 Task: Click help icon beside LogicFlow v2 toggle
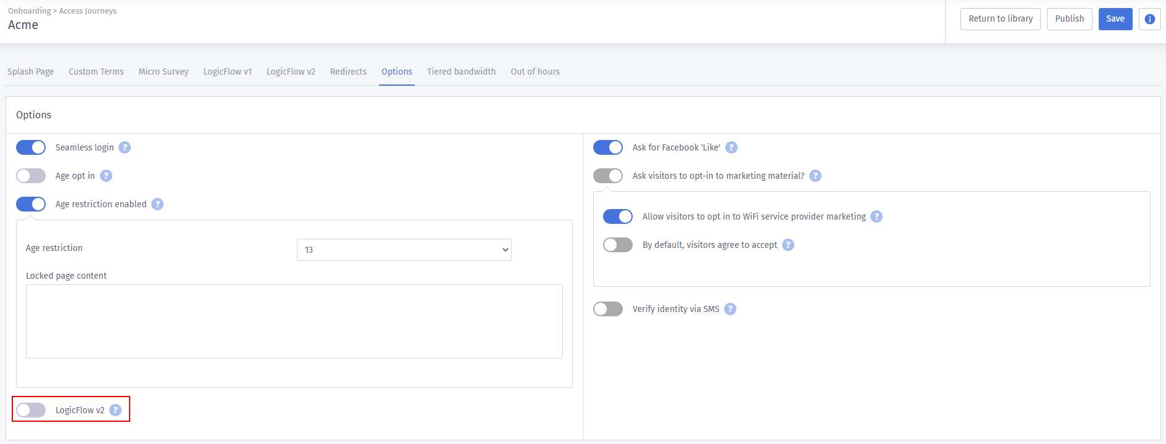115,410
